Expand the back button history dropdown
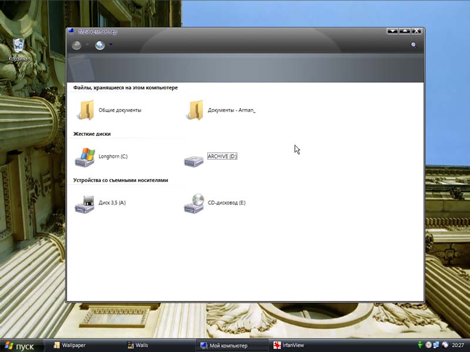Screen dimensions: 470x352 tap(86, 45)
